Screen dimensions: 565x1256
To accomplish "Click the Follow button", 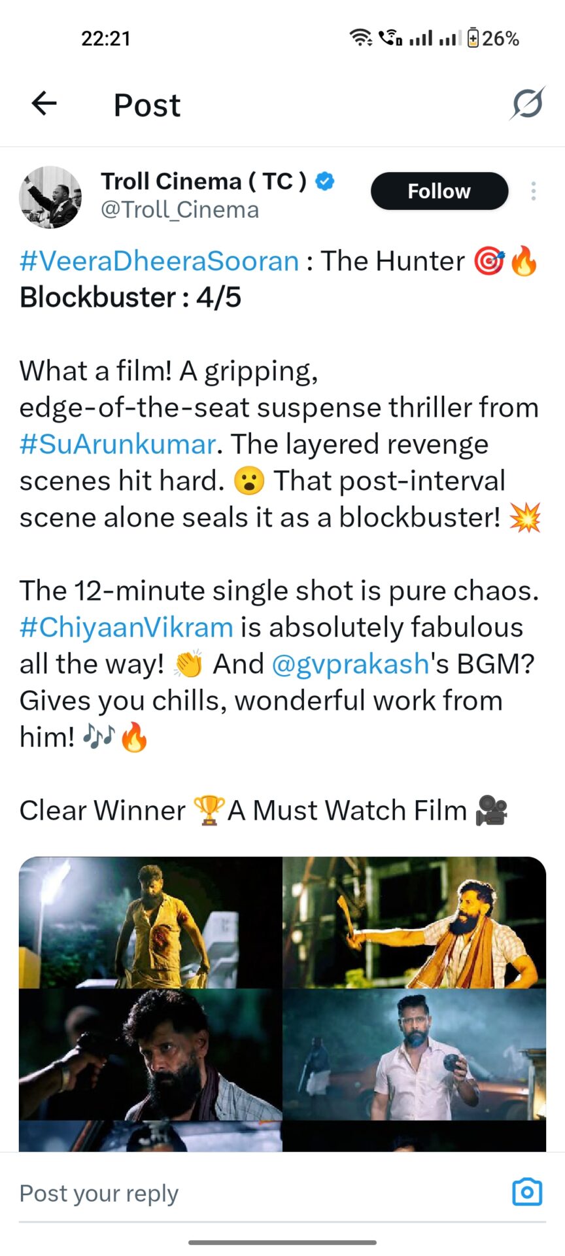I will point(439,191).
